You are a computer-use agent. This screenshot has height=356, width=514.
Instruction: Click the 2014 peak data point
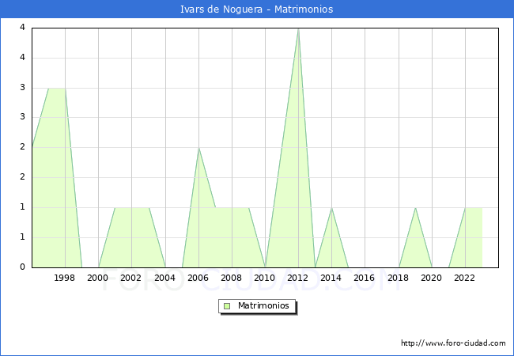(x=332, y=208)
